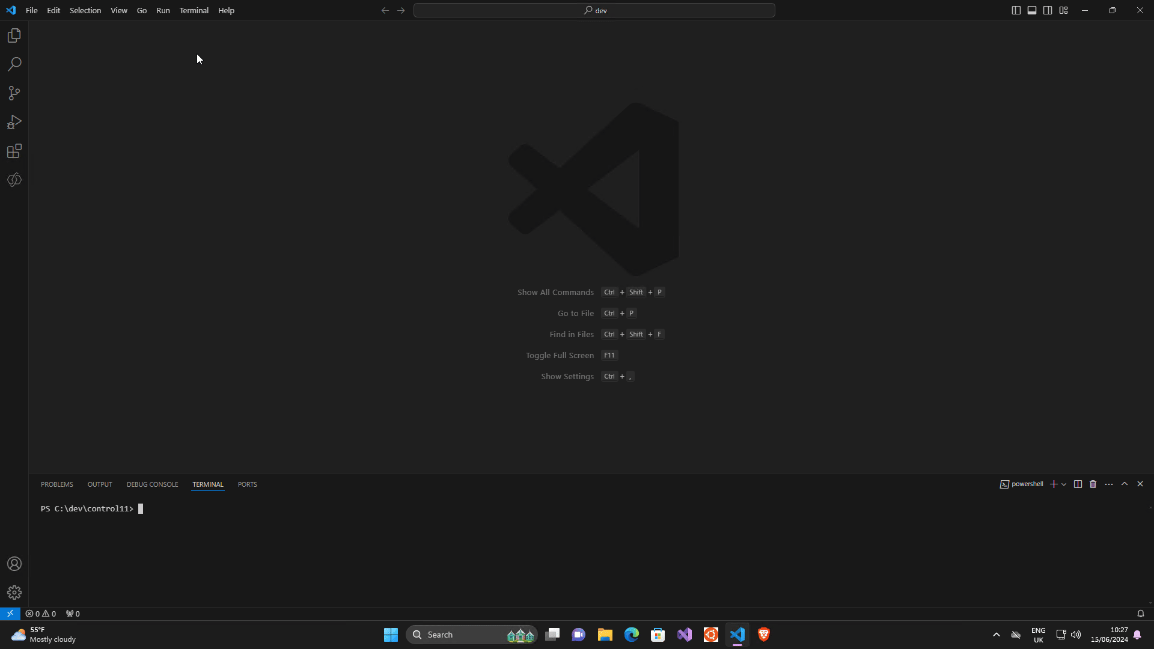
Task: Open Search from the activity bar
Action: pyautogui.click(x=14, y=64)
